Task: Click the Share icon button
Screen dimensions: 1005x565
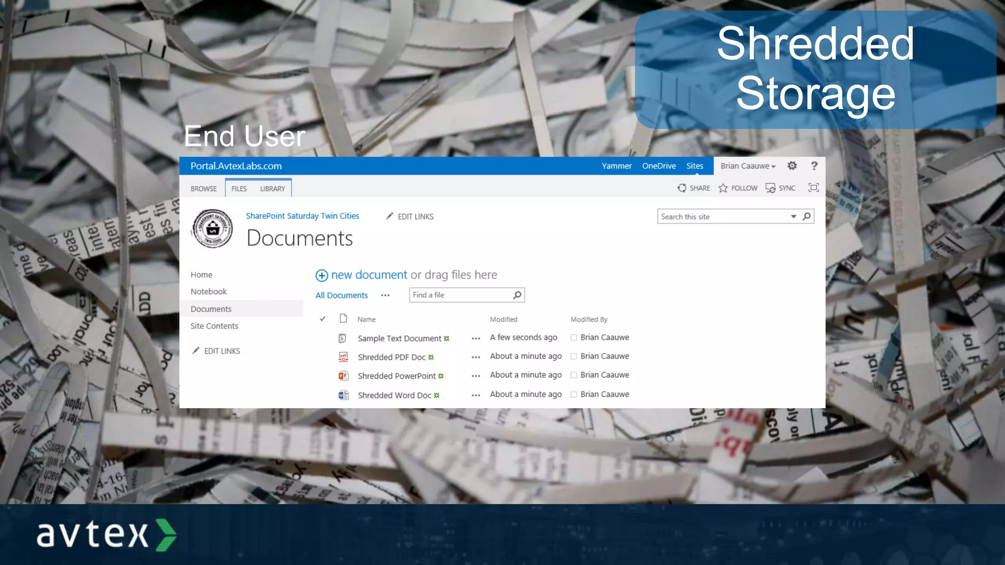Action: pyautogui.click(x=682, y=188)
